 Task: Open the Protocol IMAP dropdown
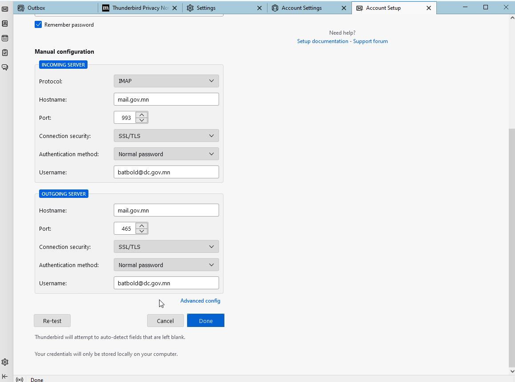[x=166, y=81]
